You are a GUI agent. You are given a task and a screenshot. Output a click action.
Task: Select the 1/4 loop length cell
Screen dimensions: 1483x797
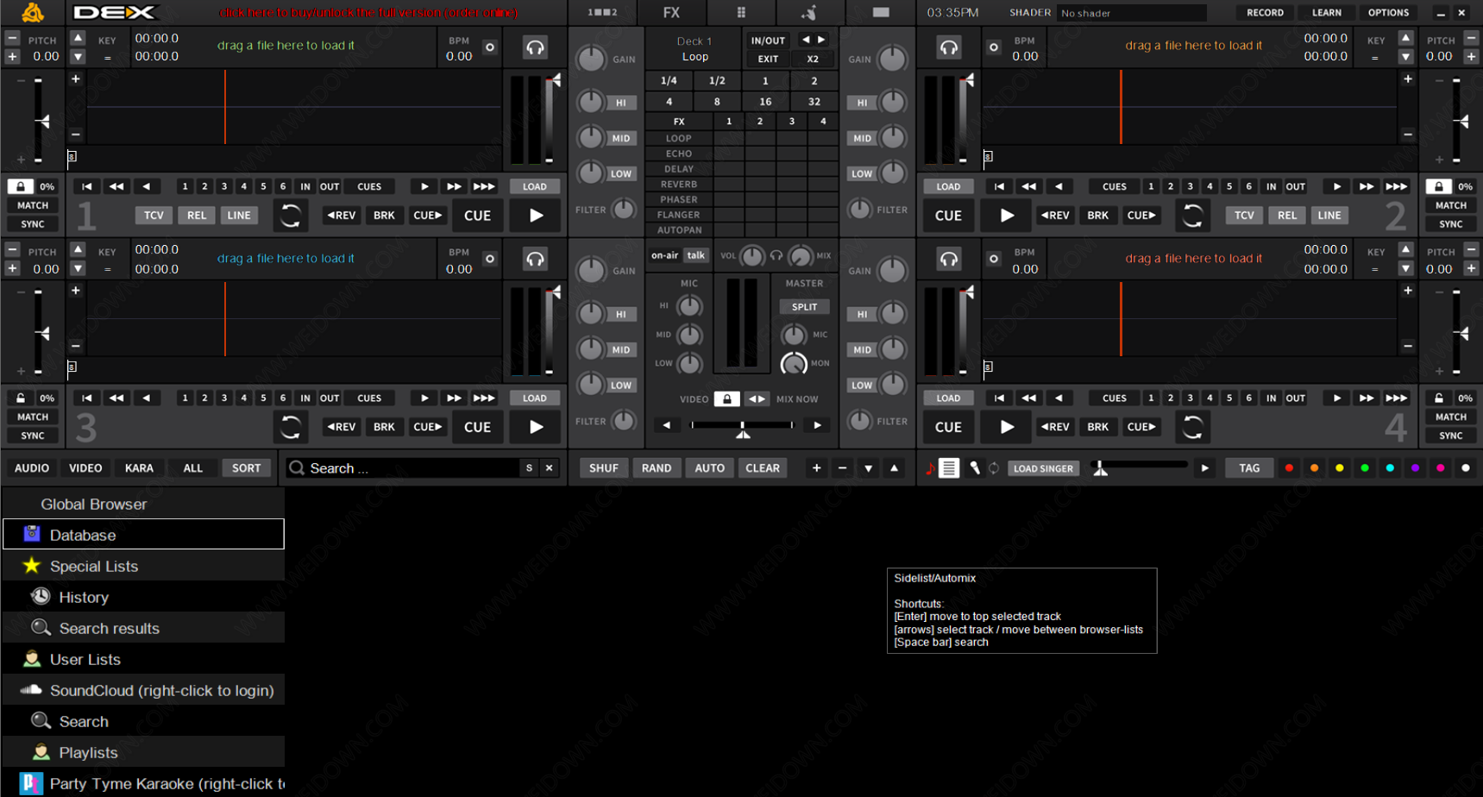pyautogui.click(x=669, y=80)
